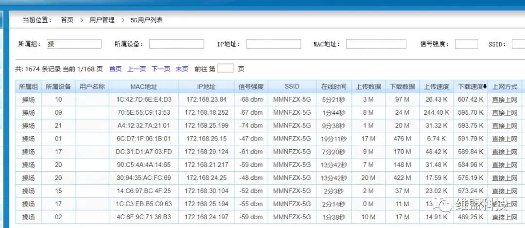The width and height of the screenshot is (525, 228).
Task: Click IP address 172.168.18.252
Action: pos(206,112)
